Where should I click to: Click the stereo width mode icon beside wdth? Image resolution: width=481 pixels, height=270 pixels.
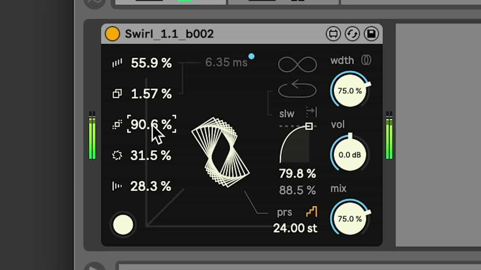(366, 60)
